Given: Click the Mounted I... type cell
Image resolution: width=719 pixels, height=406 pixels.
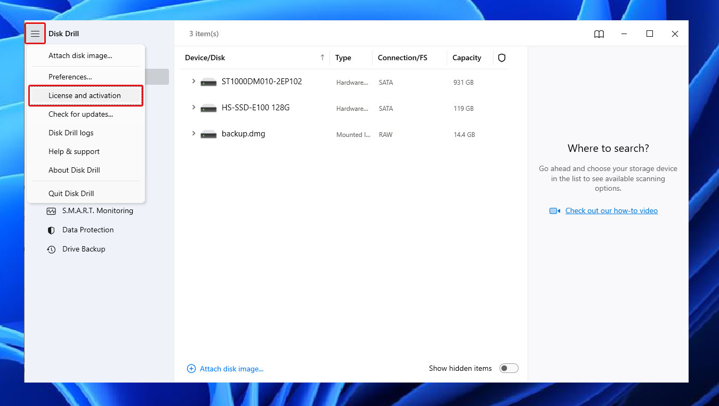Looking at the screenshot, I should (353, 135).
